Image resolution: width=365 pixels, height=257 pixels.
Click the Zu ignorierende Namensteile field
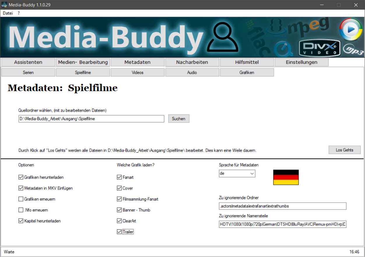coord(282,224)
